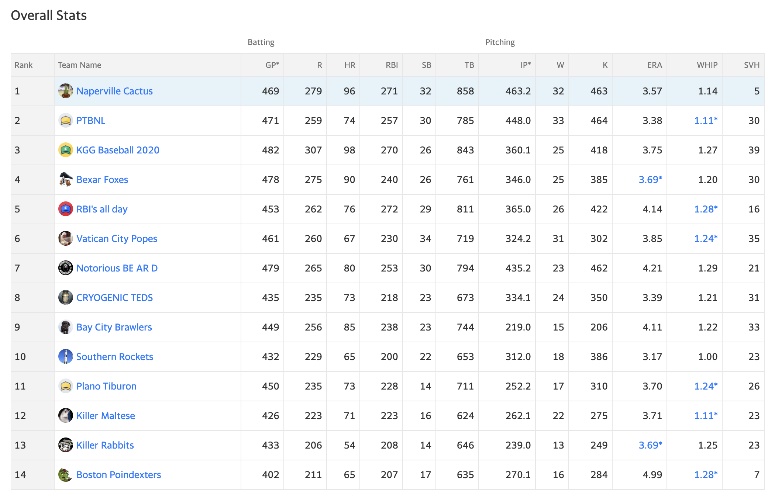The height and width of the screenshot is (498, 775).
Task: Open the Plano Tiburon team link
Action: click(106, 386)
